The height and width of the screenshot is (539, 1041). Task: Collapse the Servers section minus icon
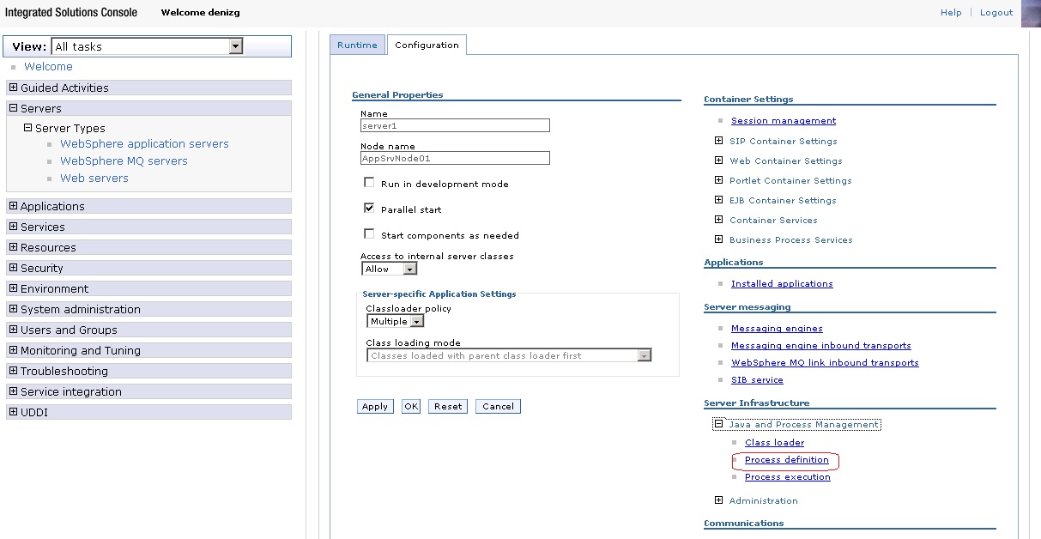pyautogui.click(x=13, y=108)
